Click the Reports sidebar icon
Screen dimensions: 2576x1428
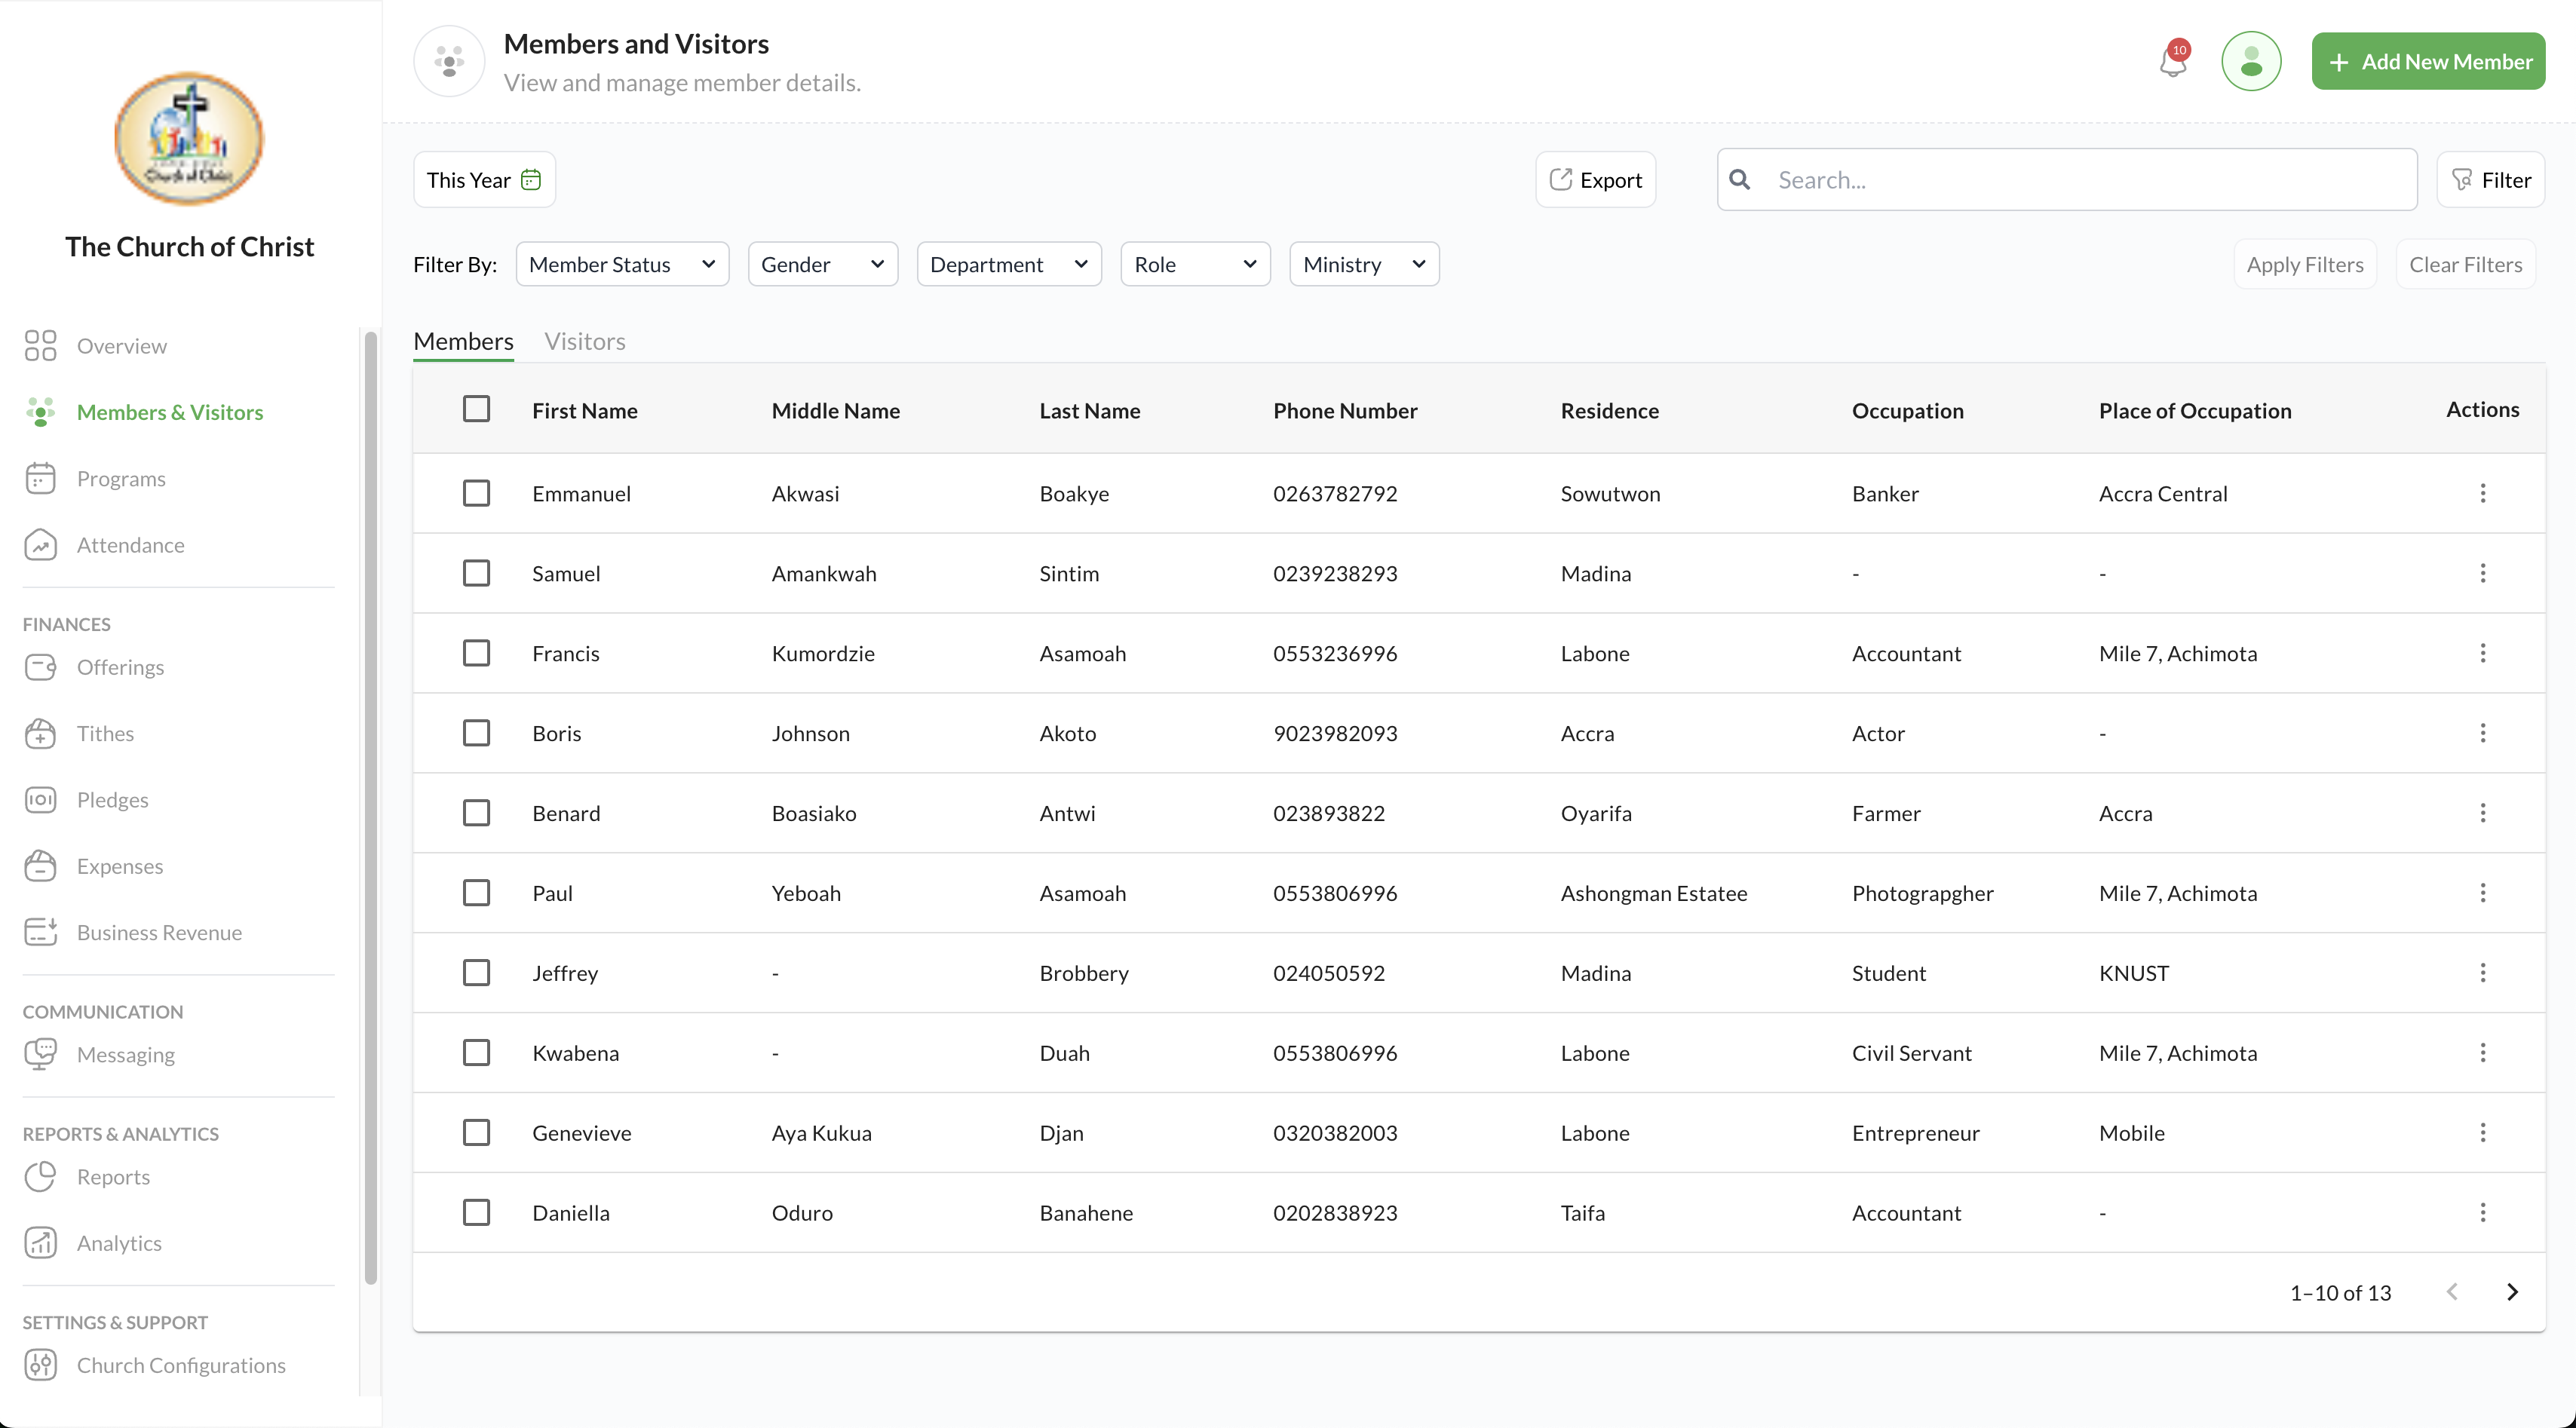point(40,1177)
